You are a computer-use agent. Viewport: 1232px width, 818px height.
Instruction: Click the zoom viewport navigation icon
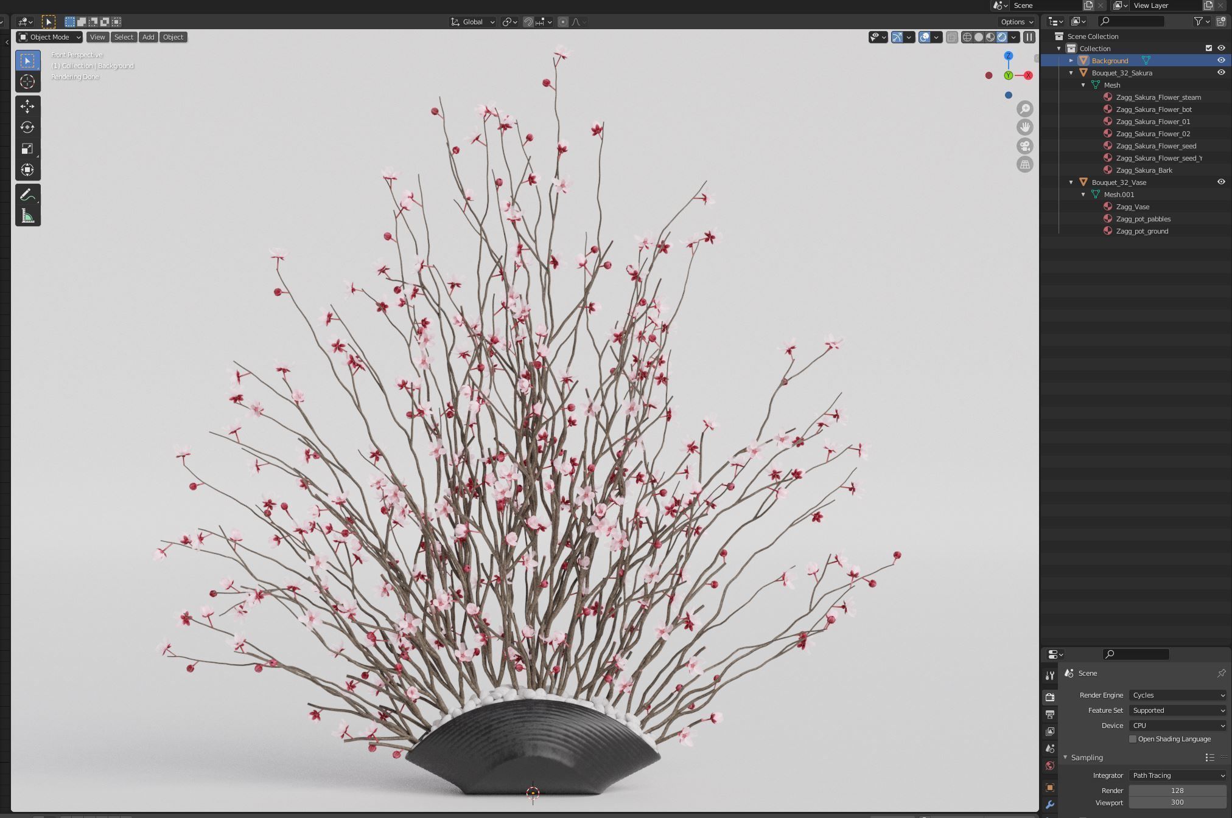[1025, 109]
